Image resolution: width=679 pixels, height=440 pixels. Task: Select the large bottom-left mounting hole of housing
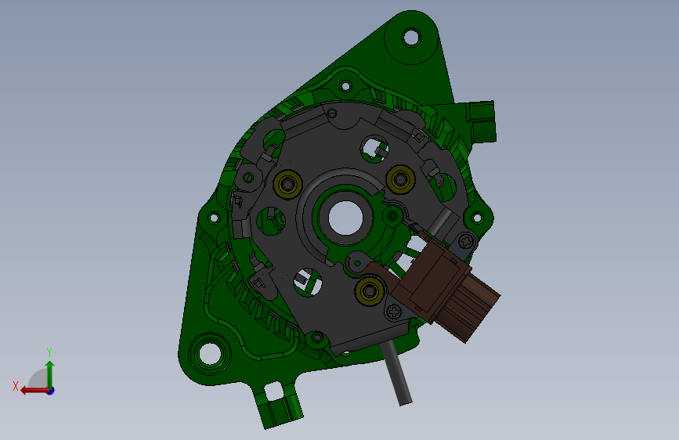210,353
